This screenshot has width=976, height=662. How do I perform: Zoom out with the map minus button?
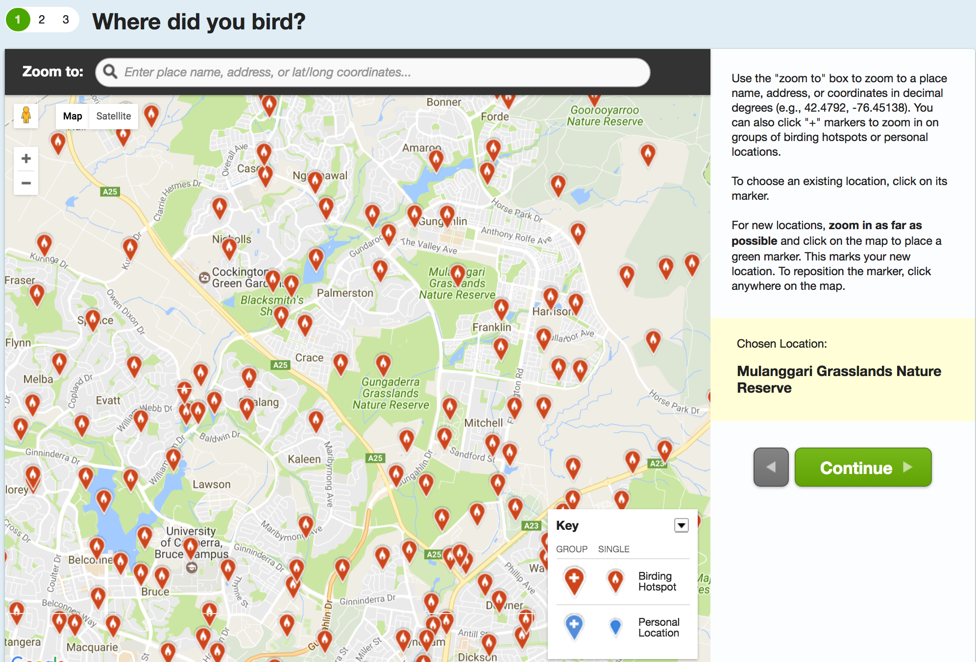click(x=26, y=183)
